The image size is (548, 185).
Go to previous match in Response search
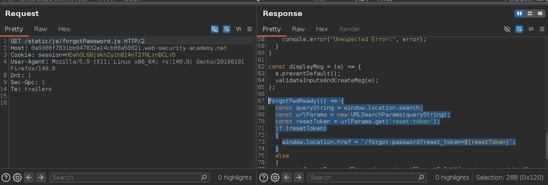288,177
